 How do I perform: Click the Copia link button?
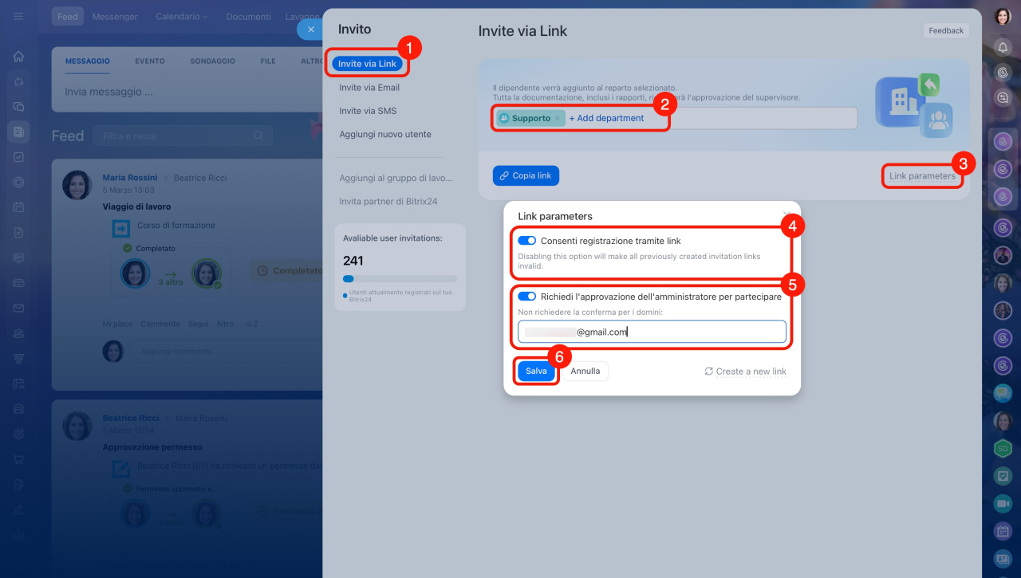[x=526, y=175]
